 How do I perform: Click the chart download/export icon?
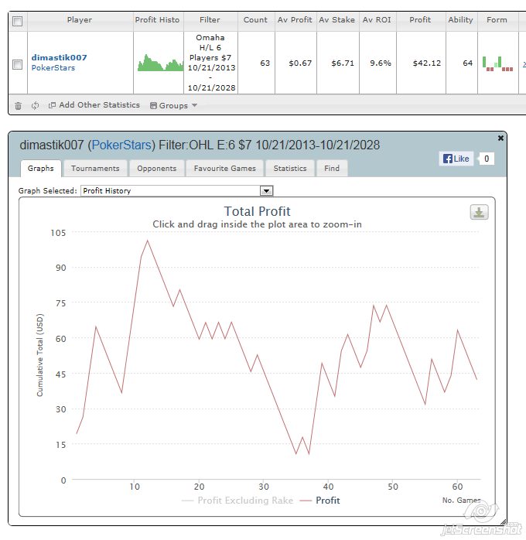[479, 212]
